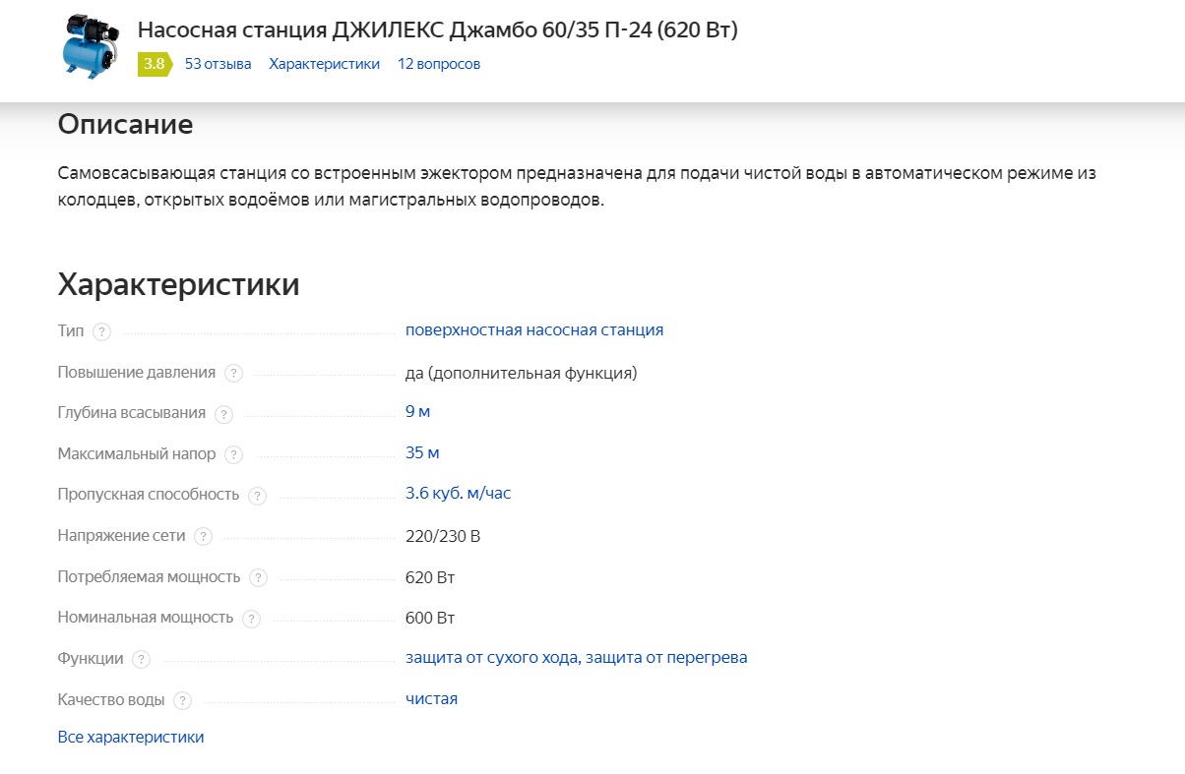
Task: Click the 35 м maximum head link
Action: [x=422, y=452]
